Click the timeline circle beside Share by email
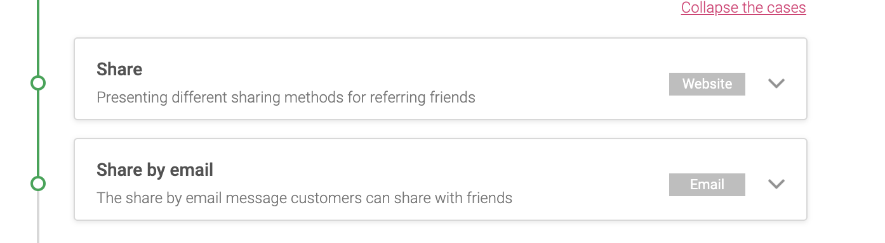Image resolution: width=885 pixels, height=243 pixels. [x=38, y=184]
